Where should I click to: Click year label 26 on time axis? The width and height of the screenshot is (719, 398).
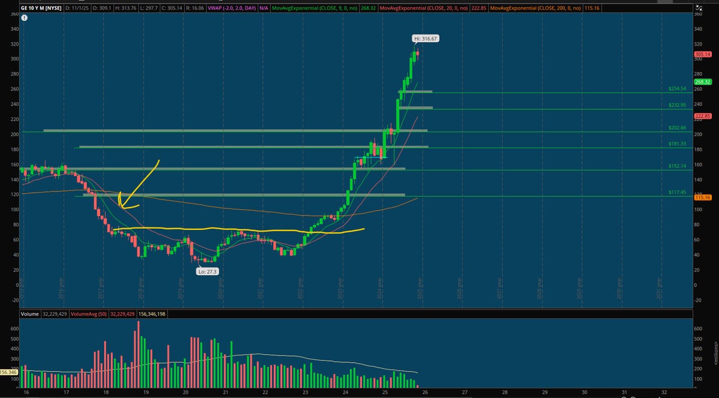425,392
